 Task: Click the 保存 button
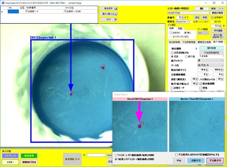[x=213, y=9]
